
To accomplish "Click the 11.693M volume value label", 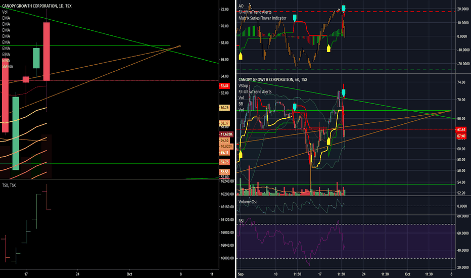I will (226, 134).
